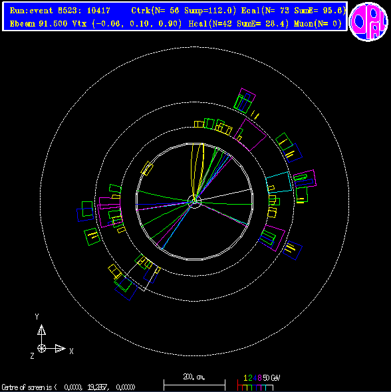Click the yellow box inside the tracking chamber
This screenshot has width=391, height=392.
click(147, 168)
